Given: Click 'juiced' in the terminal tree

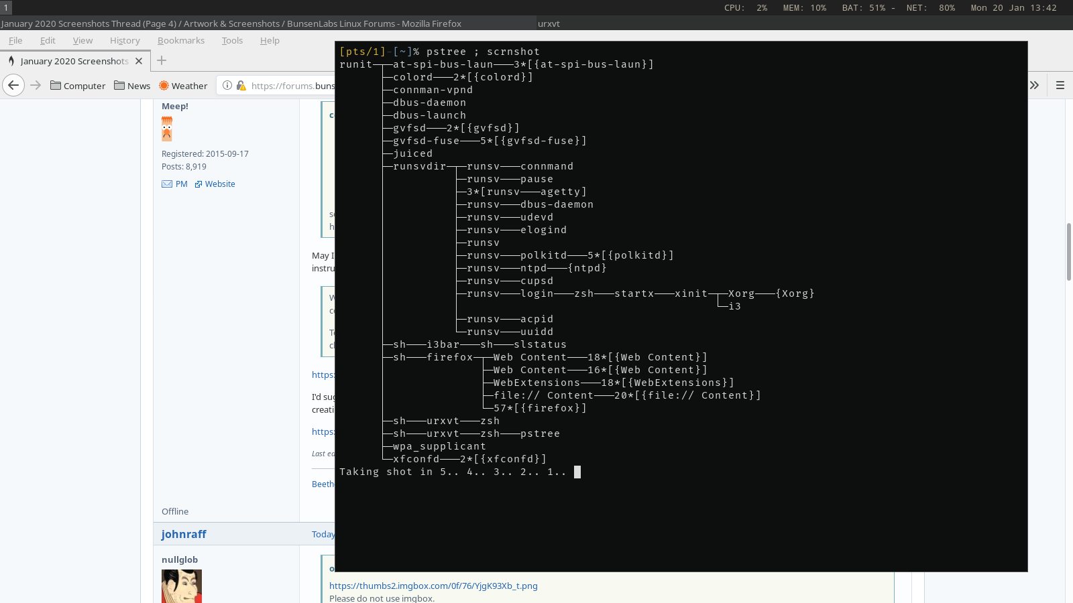Looking at the screenshot, I should click(x=412, y=153).
